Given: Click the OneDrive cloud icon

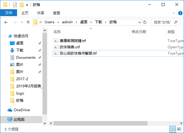Looking at the screenshot, I should click(x=10, y=110).
